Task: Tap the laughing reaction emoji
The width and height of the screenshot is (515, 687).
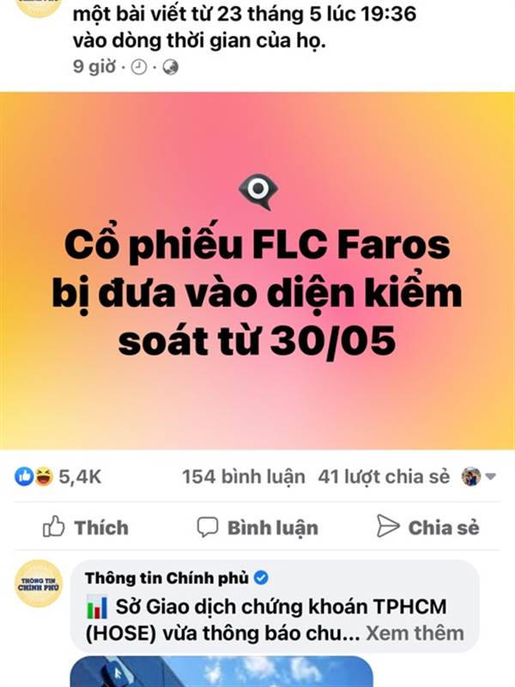Action: tap(44, 477)
